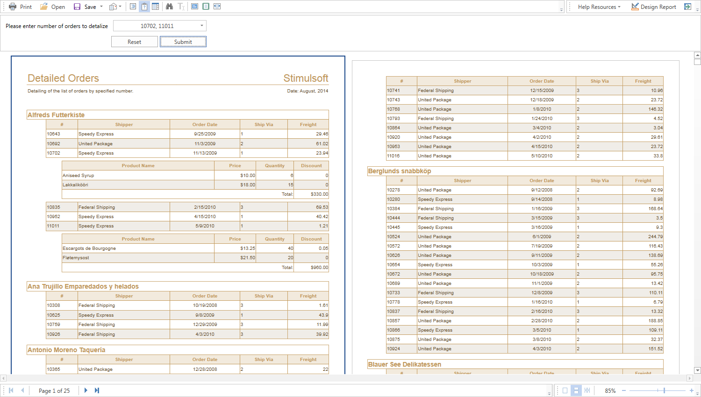Toggle the Bookmarks panel icon
Viewport: 701px width, 397px height.
pos(133,7)
